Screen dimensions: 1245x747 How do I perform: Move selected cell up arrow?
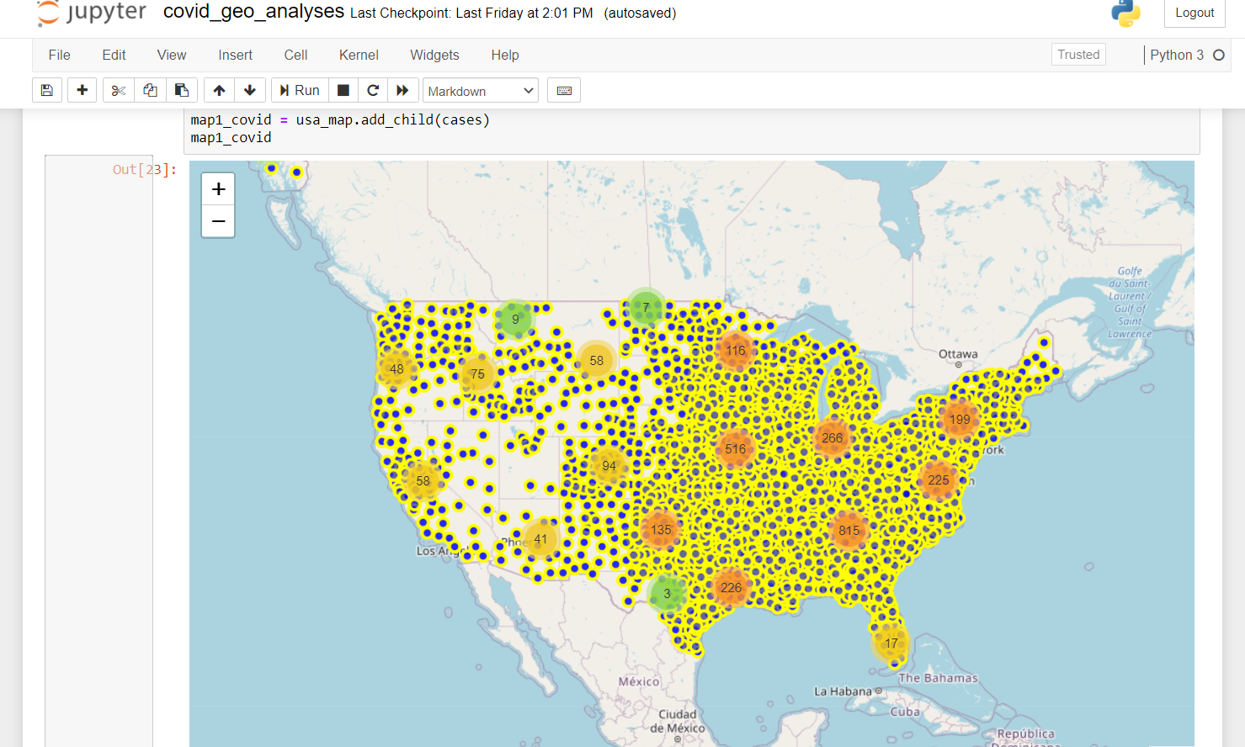pos(219,90)
